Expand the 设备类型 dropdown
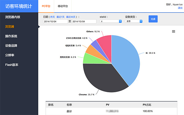Viewport: 184px width, 115px height. point(134,21)
